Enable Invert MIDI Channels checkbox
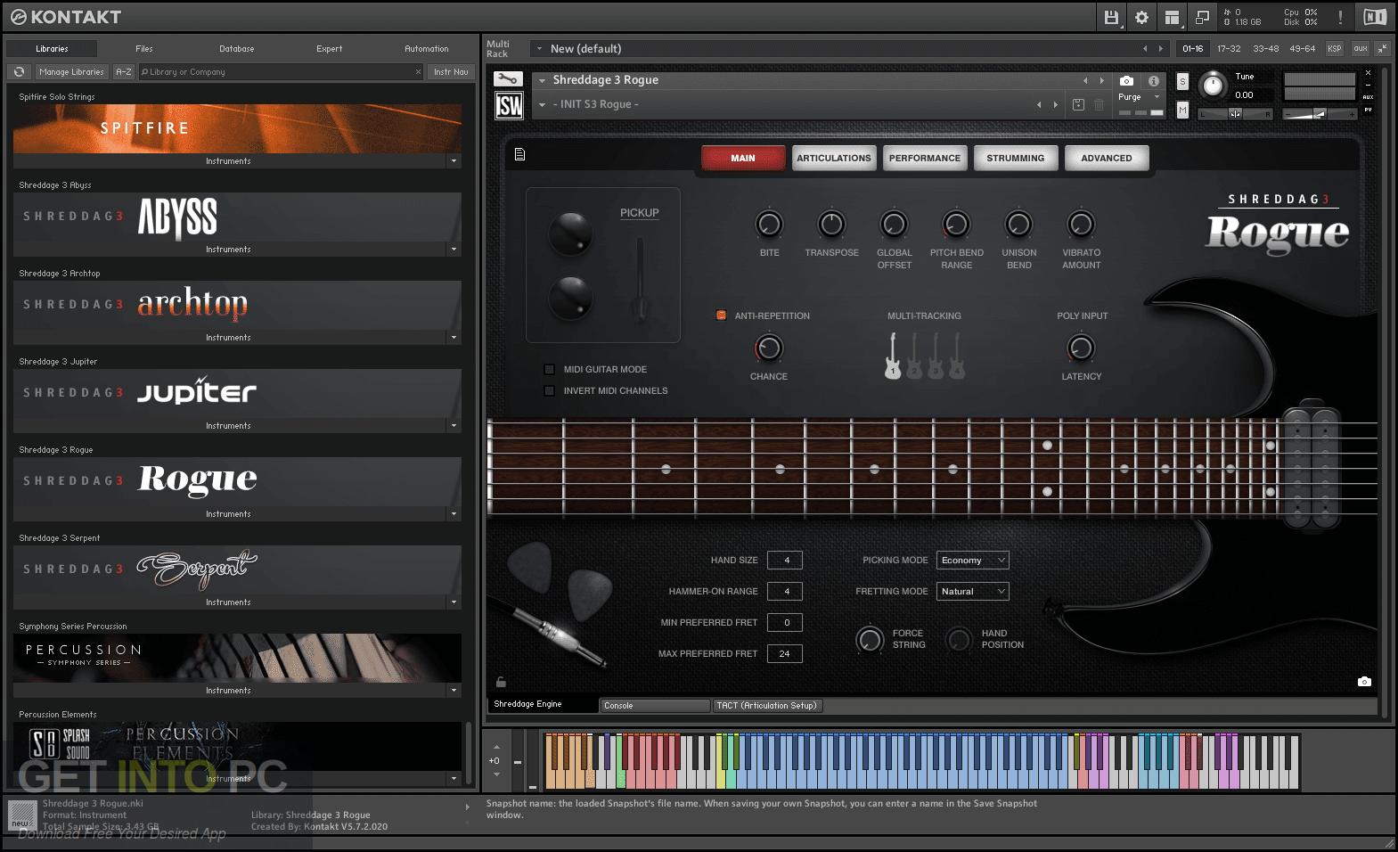Image resolution: width=1398 pixels, height=852 pixels. click(550, 390)
